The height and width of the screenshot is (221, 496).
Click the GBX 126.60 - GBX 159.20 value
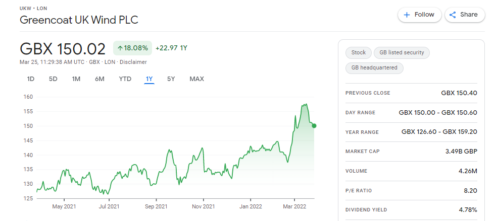[439, 132]
